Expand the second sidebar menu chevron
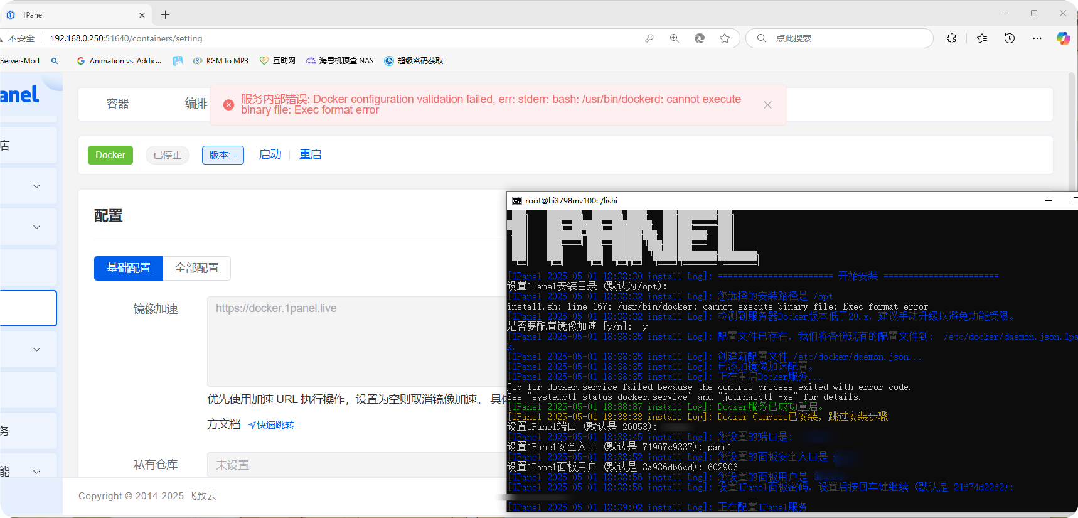The width and height of the screenshot is (1078, 518). [36, 227]
